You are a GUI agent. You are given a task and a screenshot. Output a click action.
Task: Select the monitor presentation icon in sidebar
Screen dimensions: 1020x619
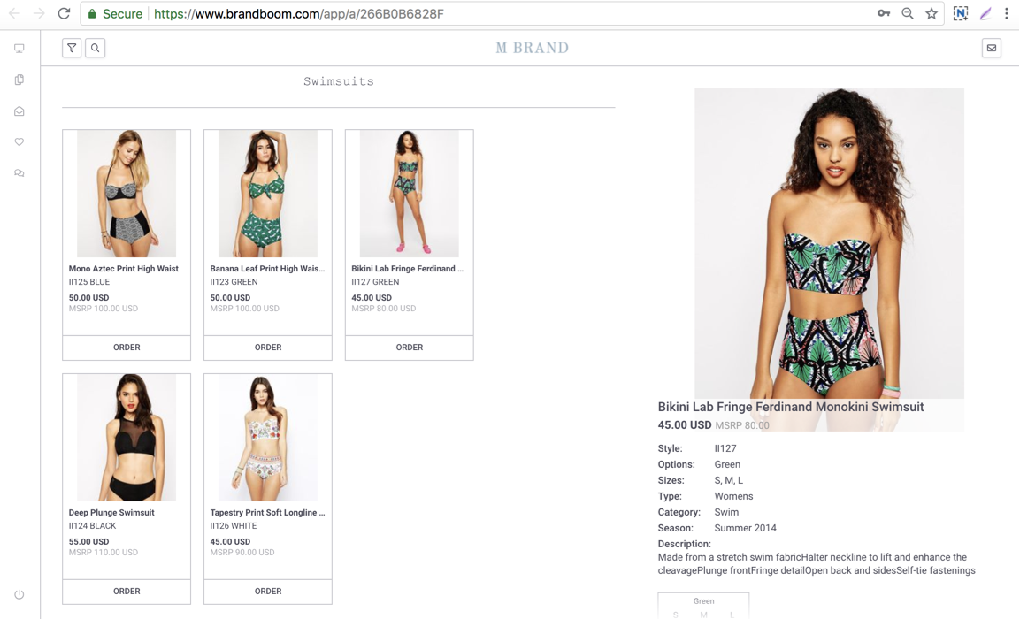pos(19,49)
